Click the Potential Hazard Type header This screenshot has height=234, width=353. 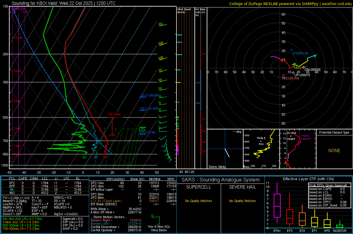334,132
